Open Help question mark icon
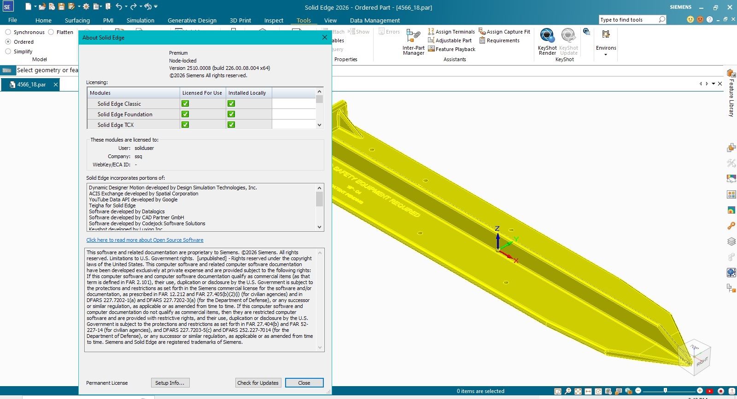737x399 pixels. click(710, 19)
